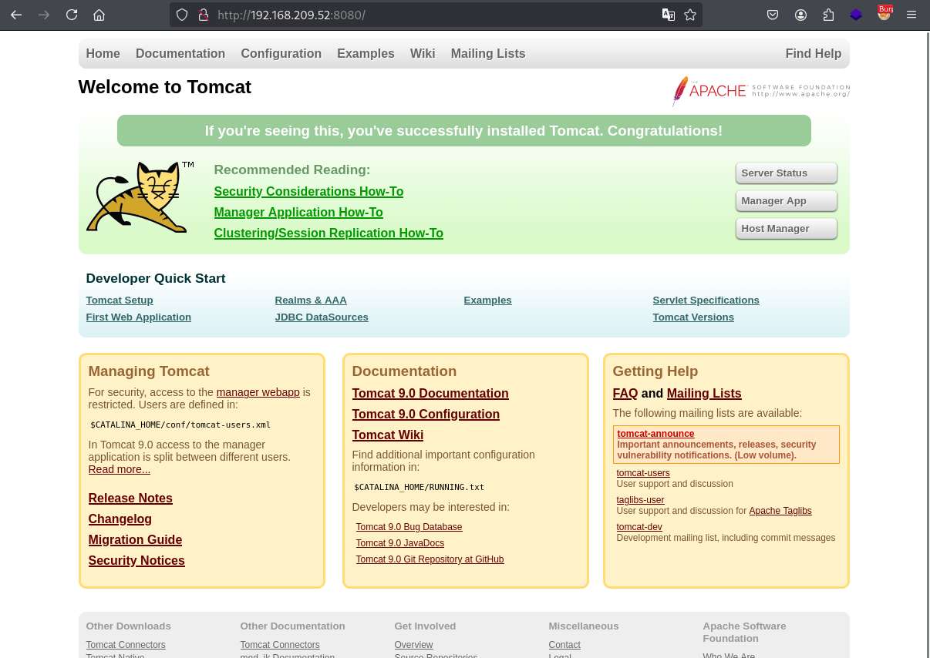
Task: Go to Home in the top navigation
Action: tap(103, 54)
